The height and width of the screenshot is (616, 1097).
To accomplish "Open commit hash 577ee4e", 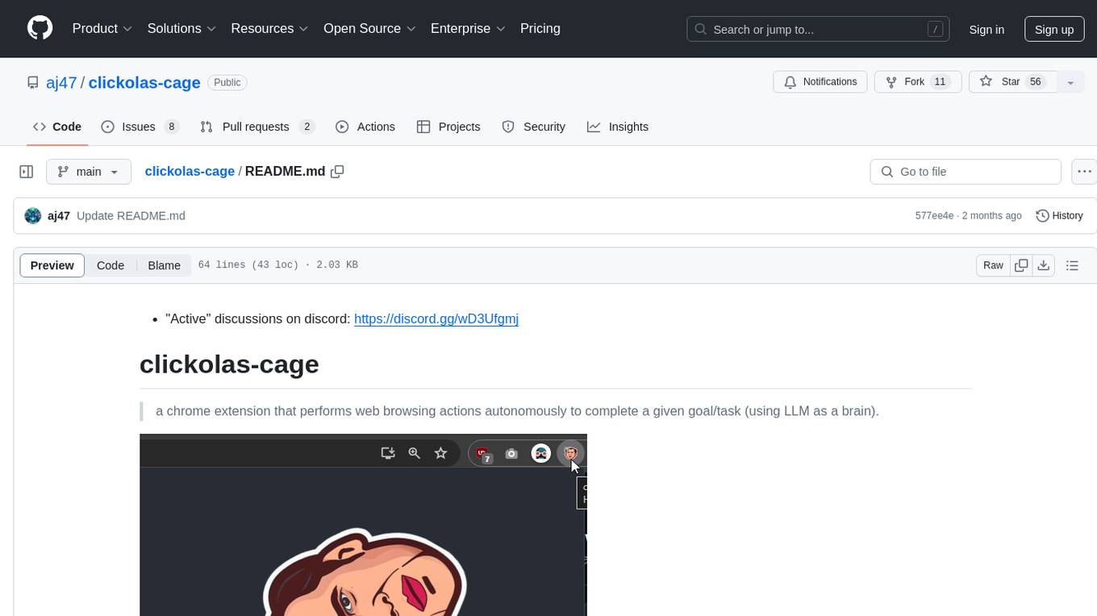I will coord(934,215).
